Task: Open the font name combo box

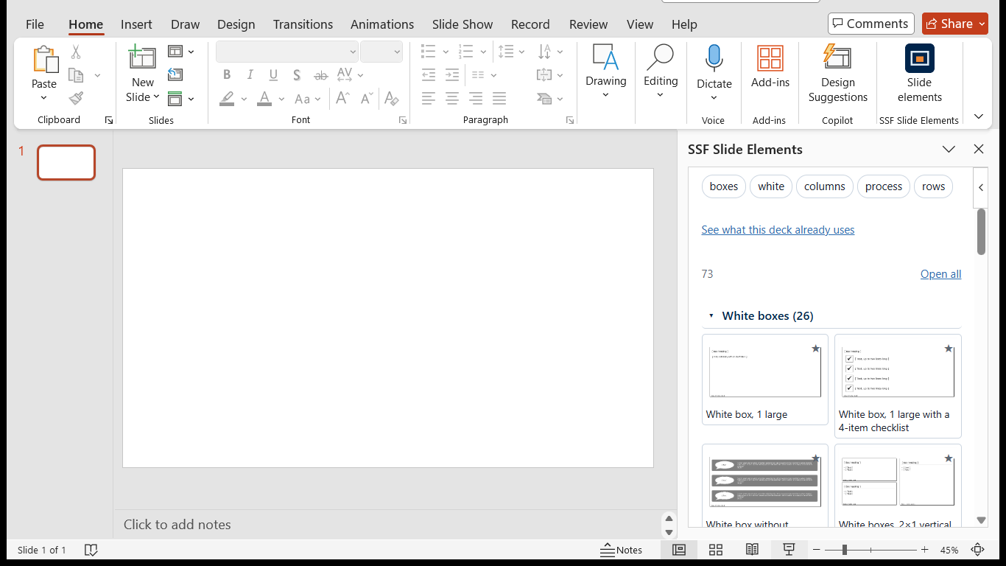Action: [x=287, y=52]
